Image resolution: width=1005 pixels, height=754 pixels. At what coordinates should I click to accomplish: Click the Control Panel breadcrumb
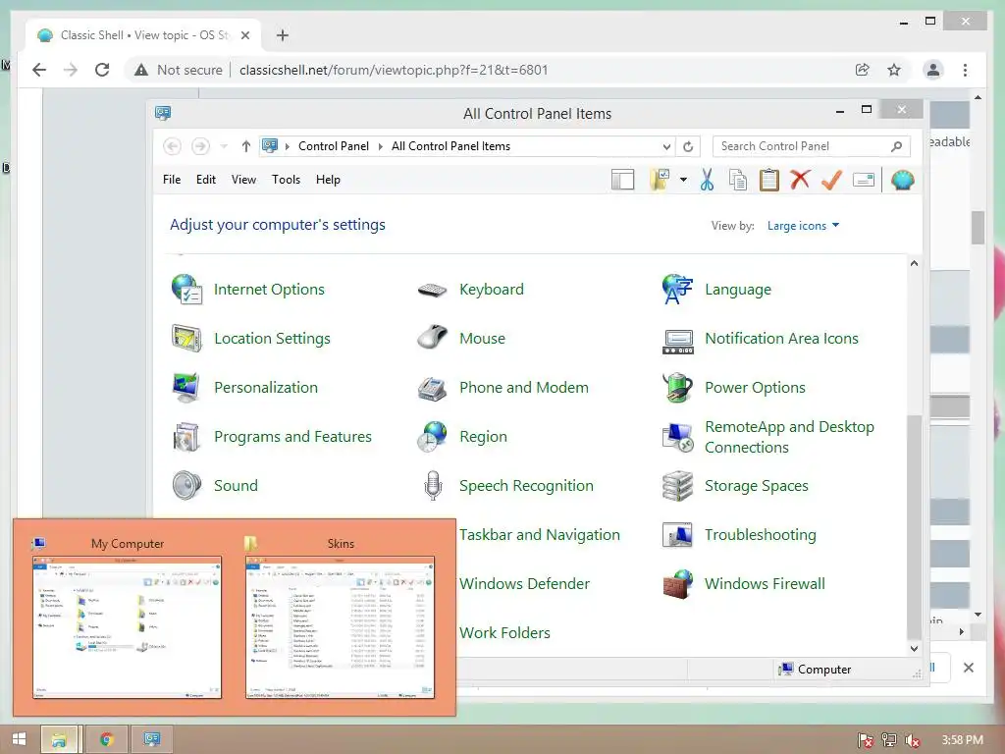click(x=334, y=146)
